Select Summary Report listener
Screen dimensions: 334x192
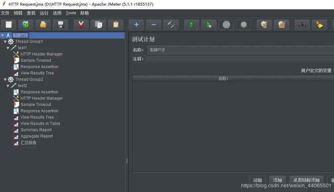coord(36,130)
